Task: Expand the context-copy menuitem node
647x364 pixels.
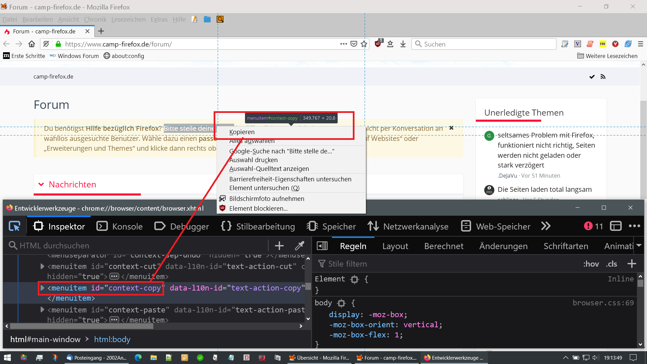Action: point(42,288)
